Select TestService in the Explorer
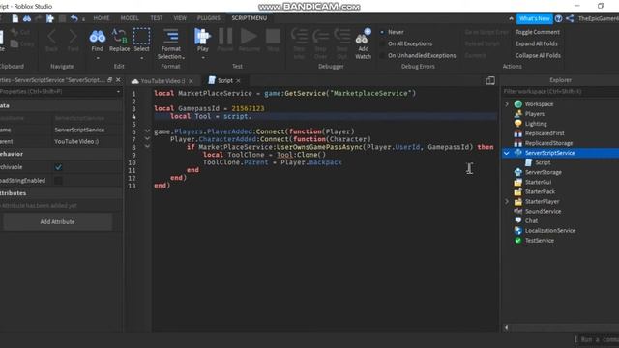This screenshot has height=348, width=619. point(540,241)
